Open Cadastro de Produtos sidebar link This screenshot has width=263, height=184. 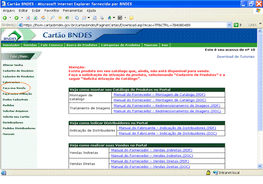pos(18,76)
